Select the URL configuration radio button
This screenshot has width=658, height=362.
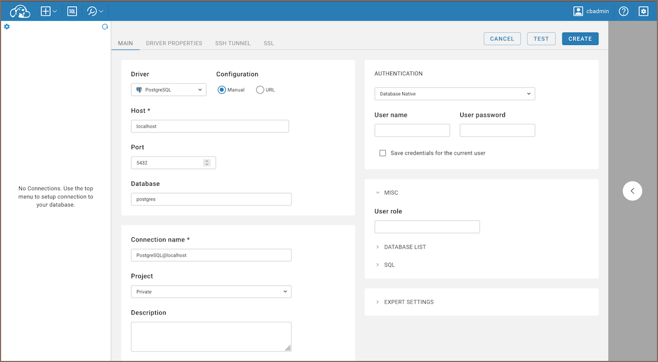(x=260, y=90)
